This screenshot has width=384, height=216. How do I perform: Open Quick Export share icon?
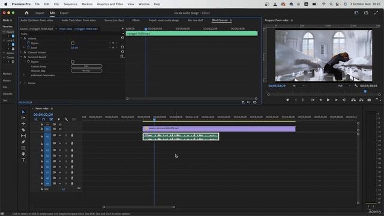click(366, 13)
